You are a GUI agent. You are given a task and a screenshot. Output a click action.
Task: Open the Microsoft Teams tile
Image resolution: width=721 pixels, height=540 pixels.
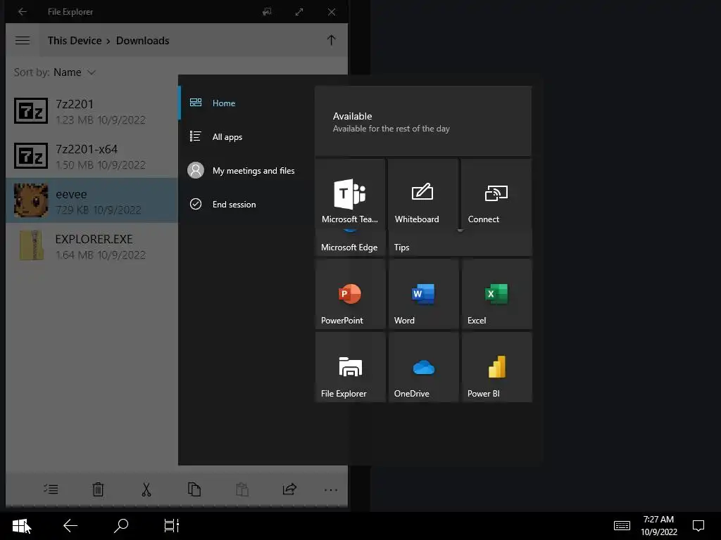point(350,193)
